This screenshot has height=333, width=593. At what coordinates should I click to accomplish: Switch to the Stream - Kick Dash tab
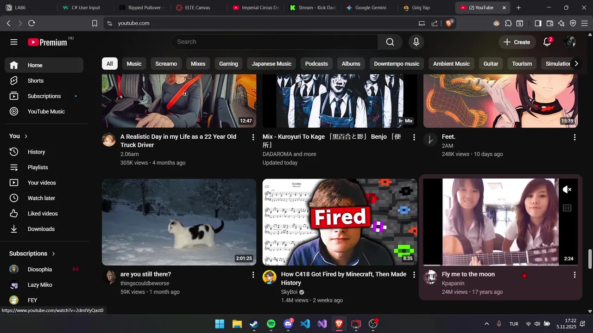pyautogui.click(x=313, y=7)
